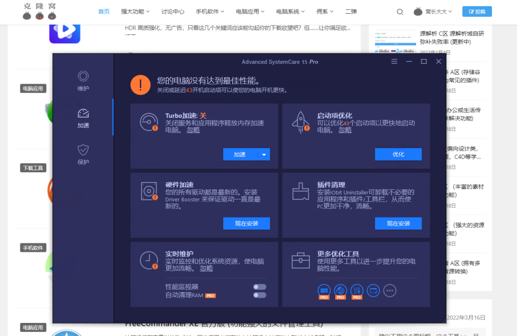517x336 pixels.
Task: Open the dropdown arrow beside 加速 button
Action: (264, 154)
